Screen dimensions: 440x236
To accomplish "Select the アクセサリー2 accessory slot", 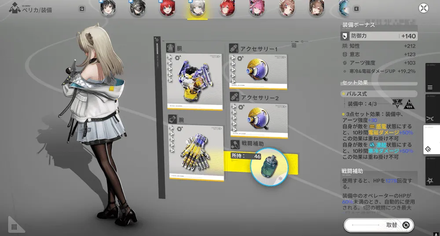I will 259,120.
